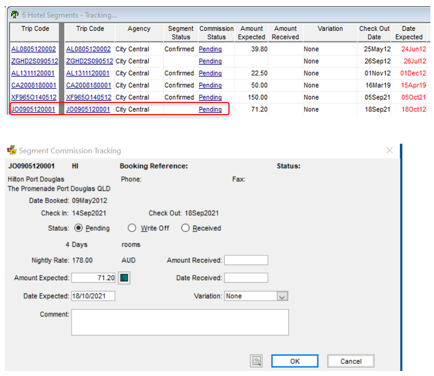Image resolution: width=434 pixels, height=376 pixels.
Task: Click the calculator icon beside Amount Expected
Action: tap(124, 278)
